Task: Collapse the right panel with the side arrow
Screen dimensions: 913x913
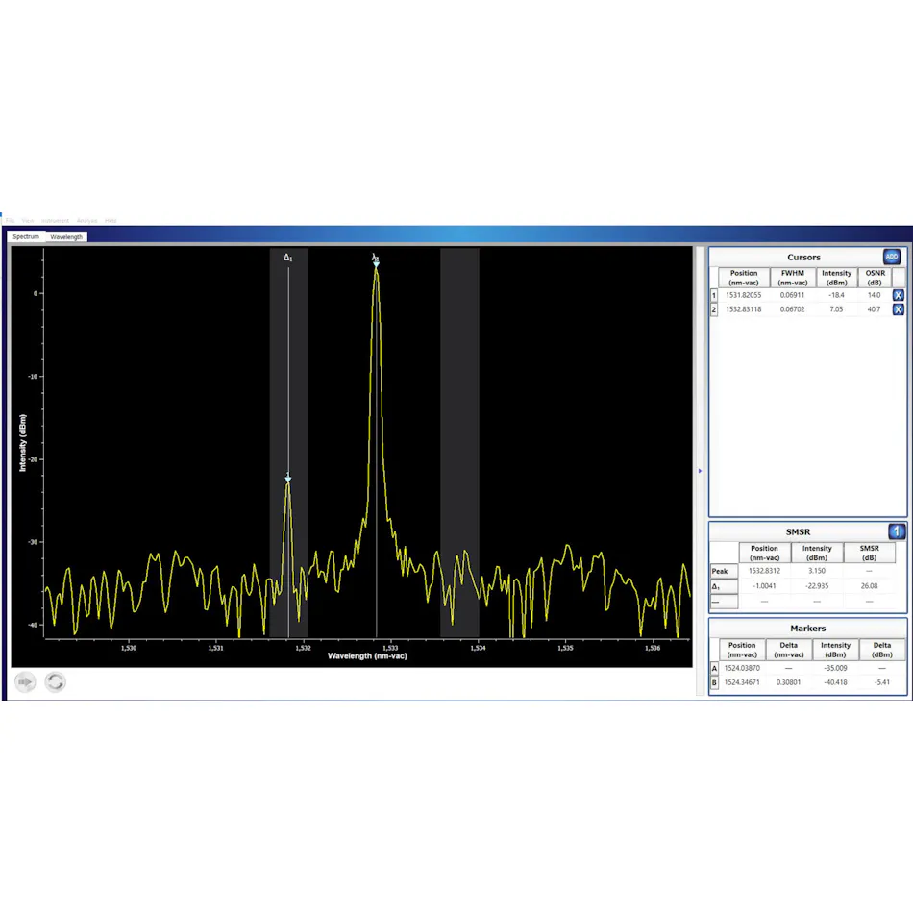Action: click(x=700, y=471)
